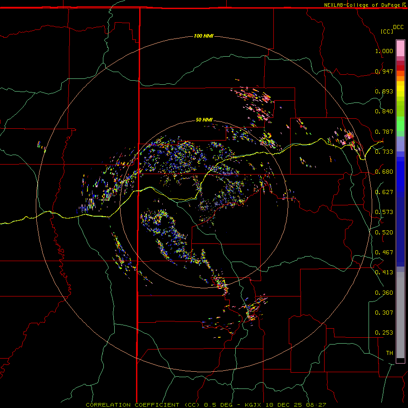Click the 0.573 scale value

(x=384, y=212)
